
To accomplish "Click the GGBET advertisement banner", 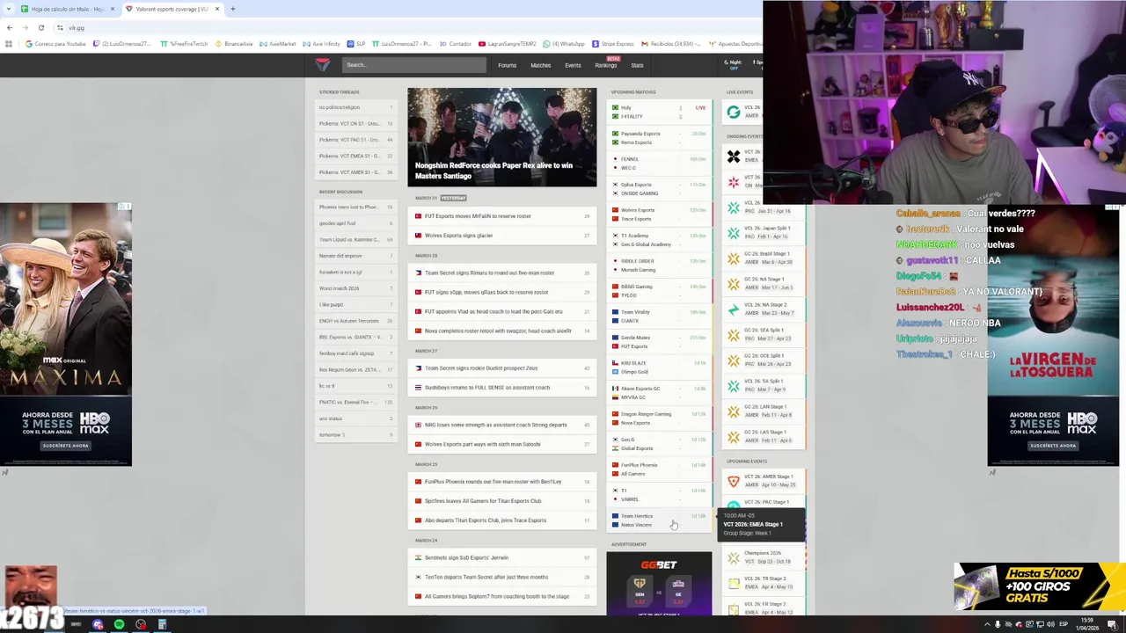I will coord(659,583).
